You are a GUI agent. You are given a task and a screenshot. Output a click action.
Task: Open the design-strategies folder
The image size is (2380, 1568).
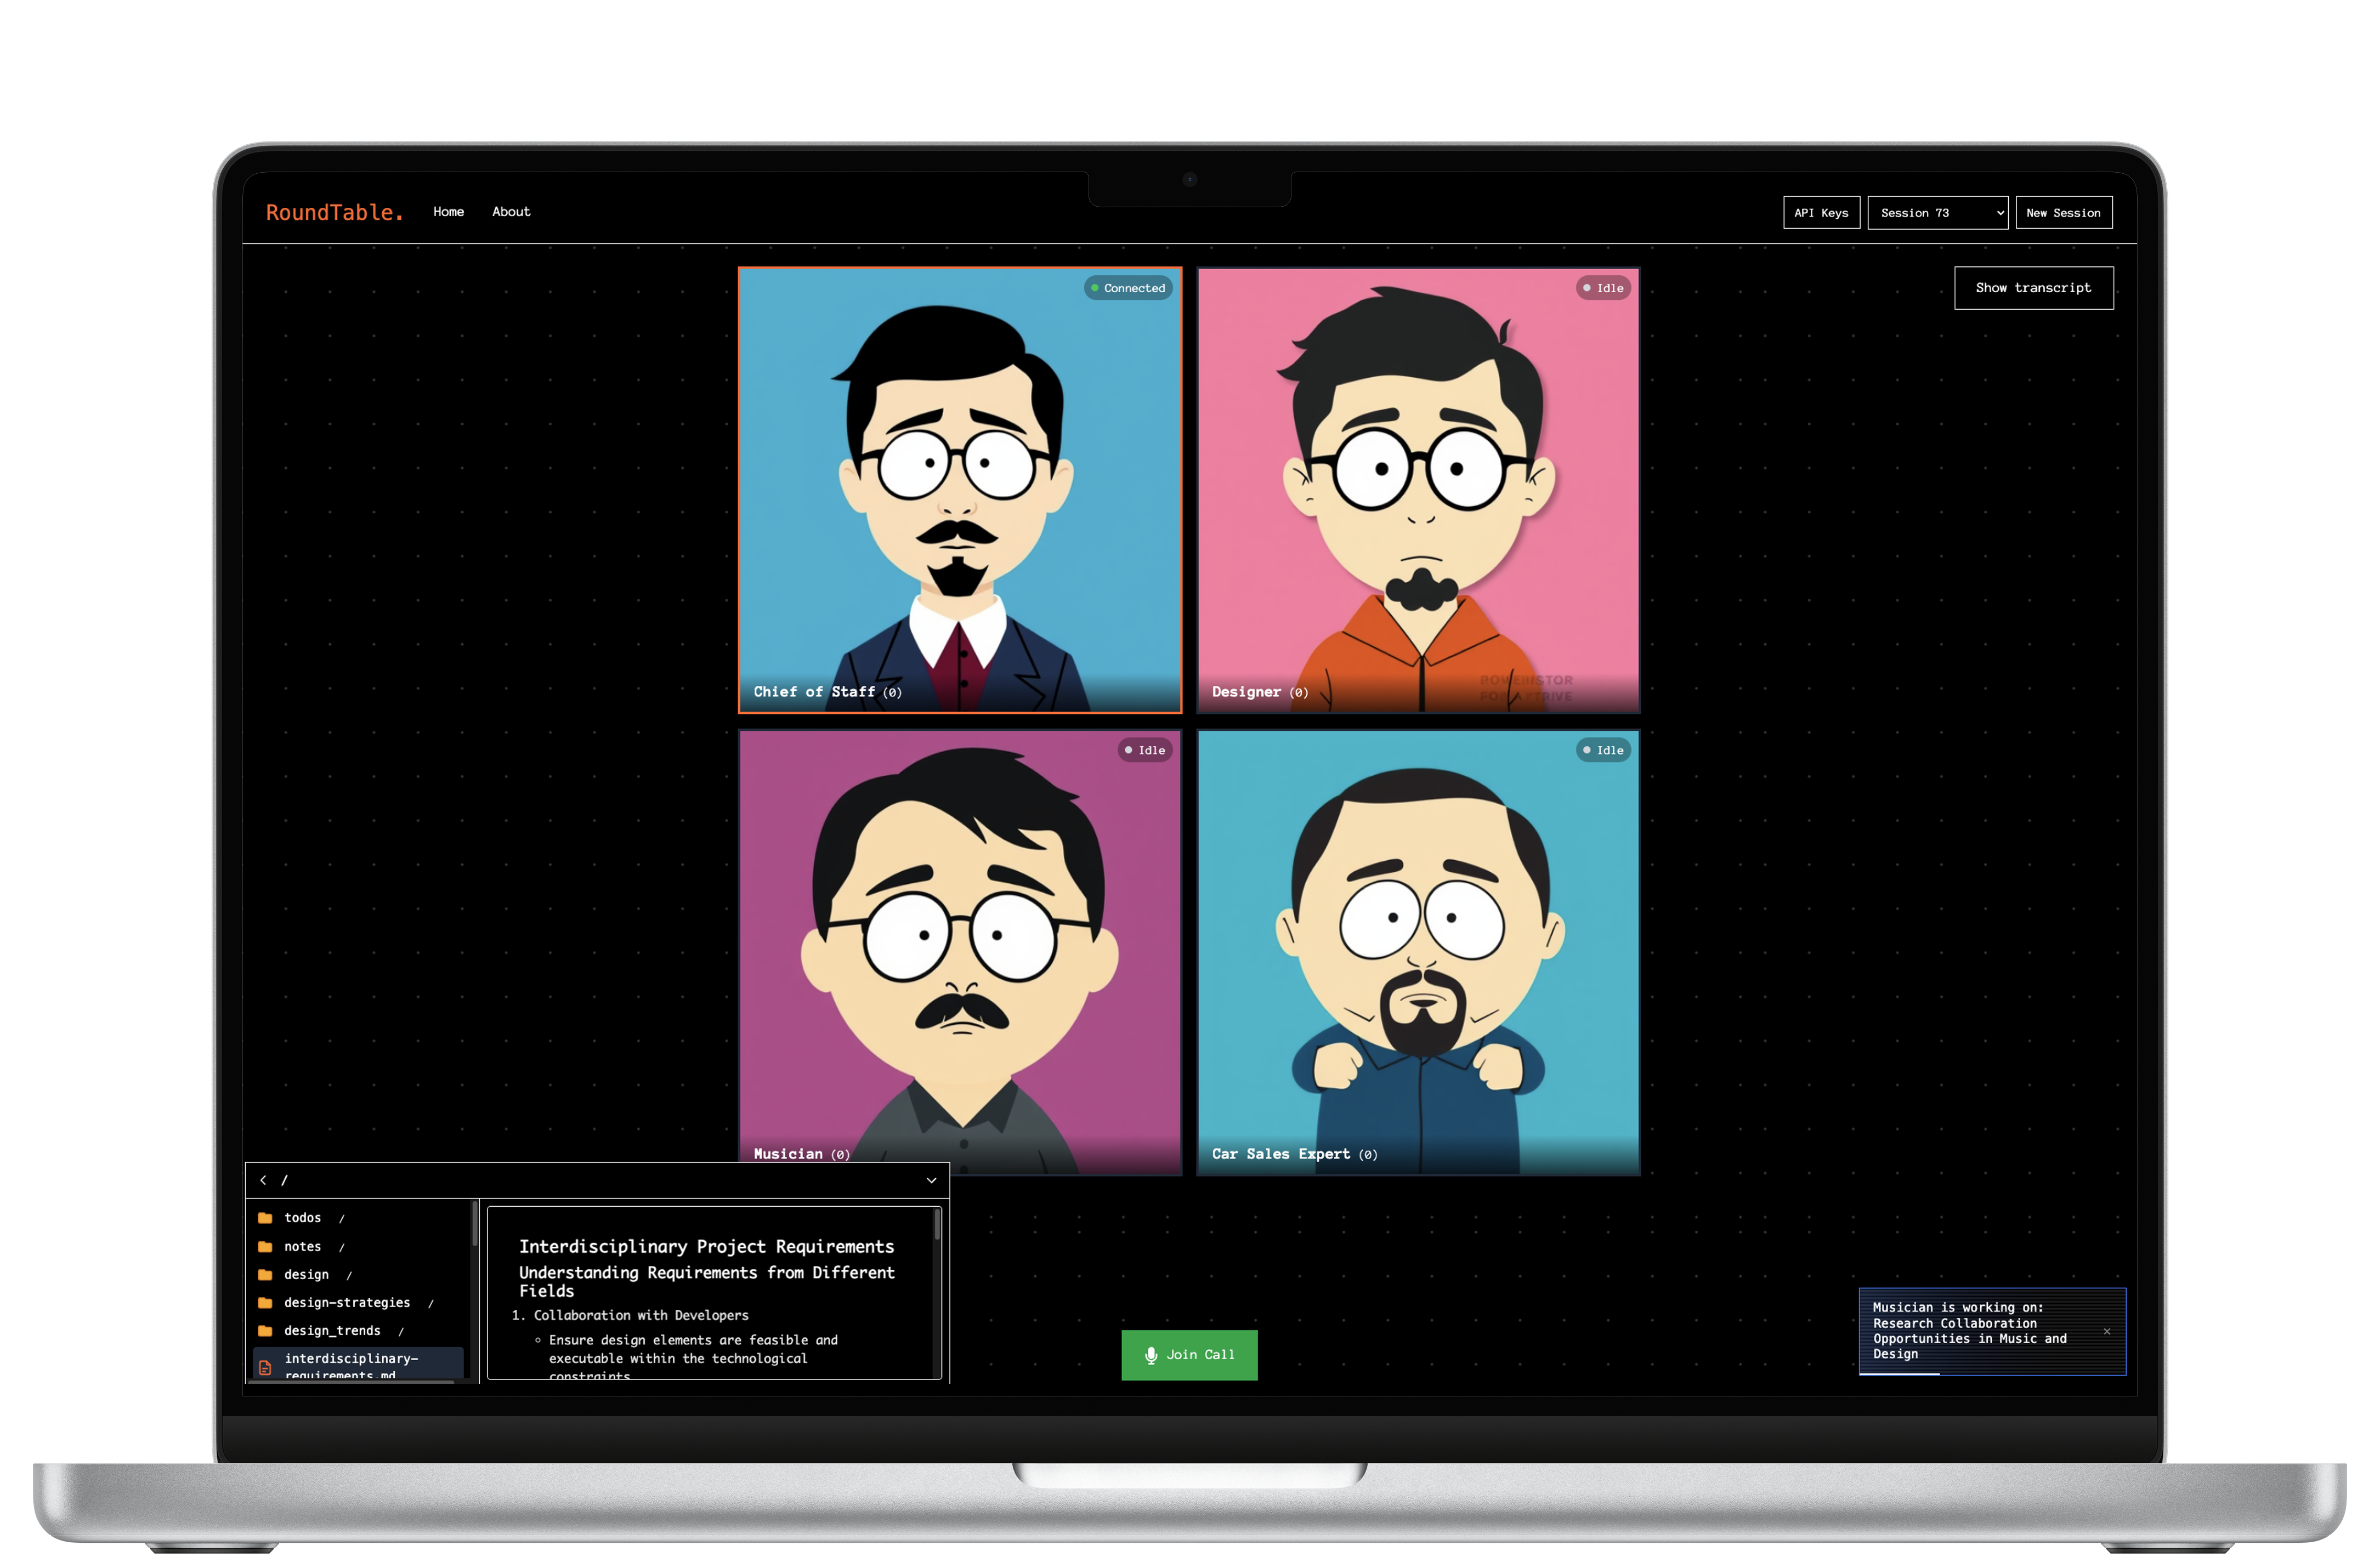point(346,1302)
